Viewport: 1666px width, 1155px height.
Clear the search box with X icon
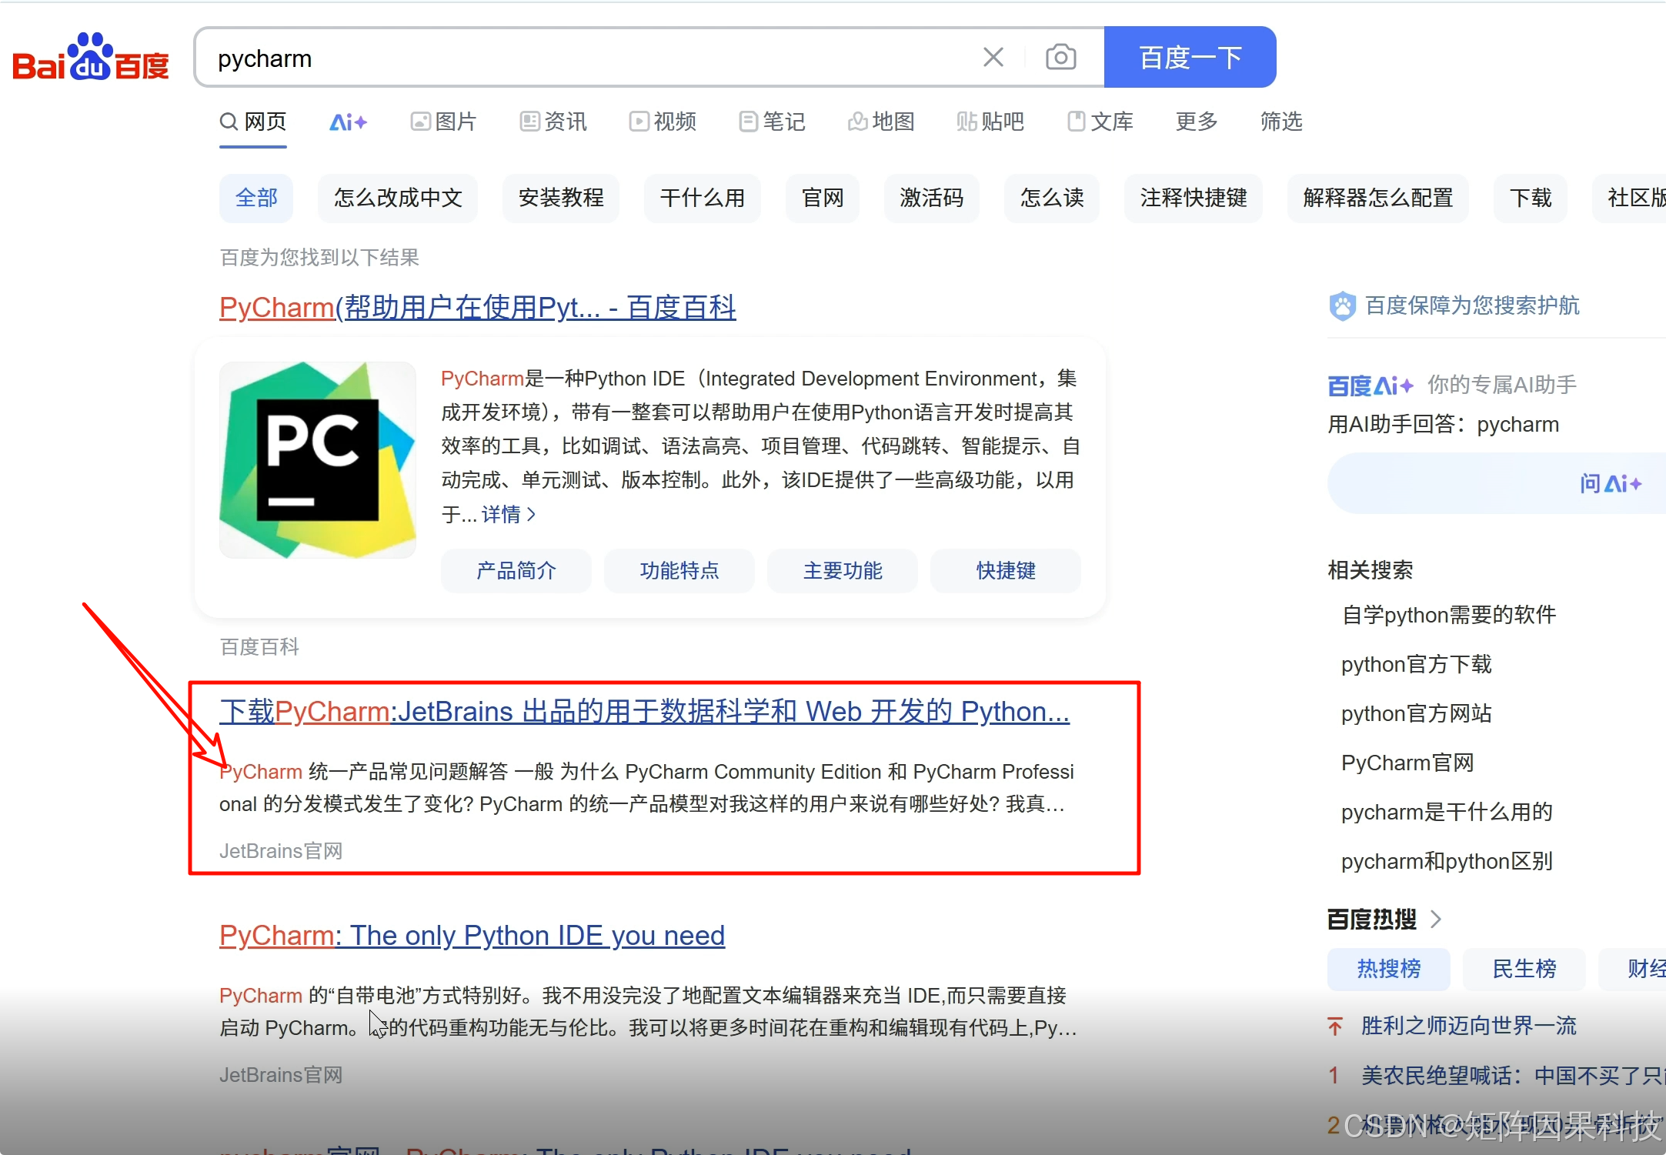point(993,57)
